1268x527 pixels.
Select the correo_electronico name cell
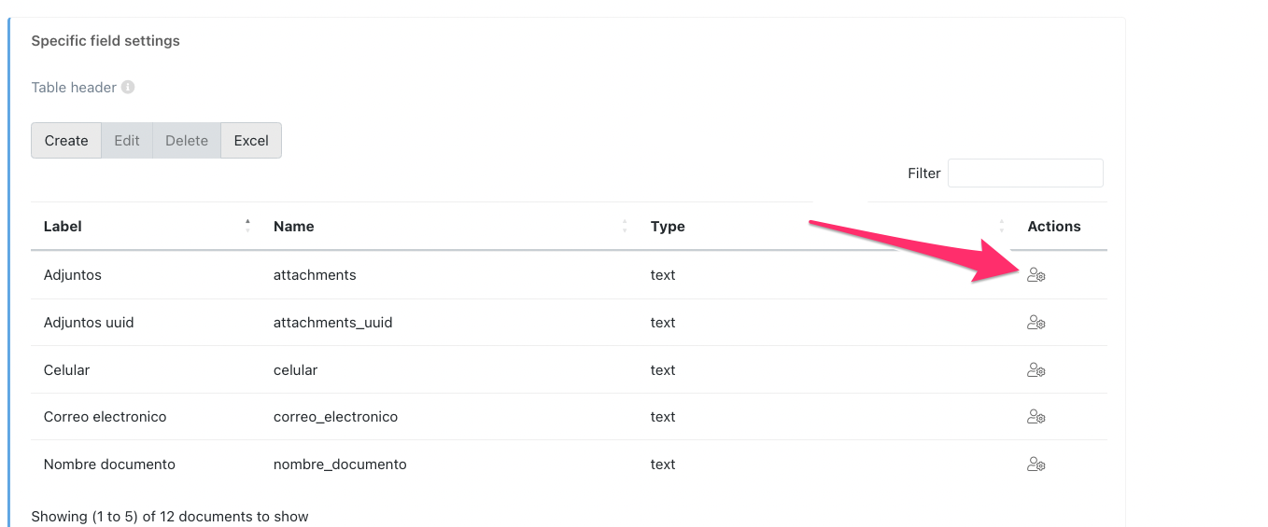[335, 417]
